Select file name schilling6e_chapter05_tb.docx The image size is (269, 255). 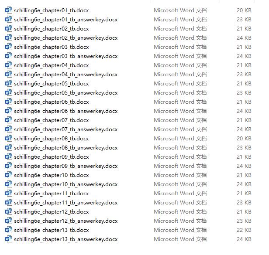[52, 84]
